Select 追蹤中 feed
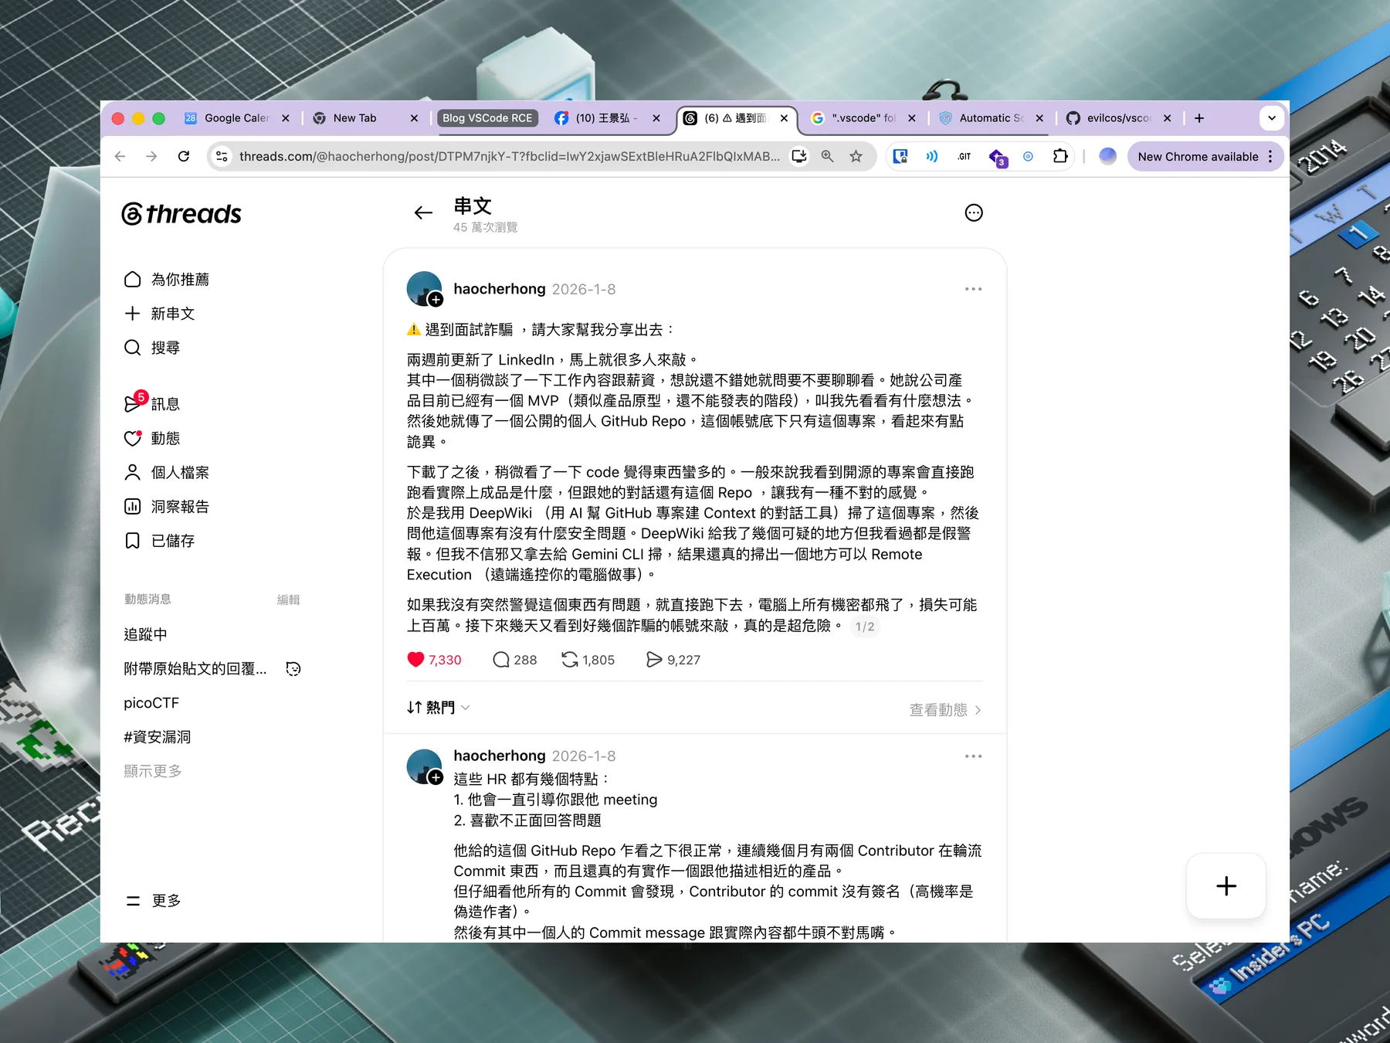The height and width of the screenshot is (1043, 1390). (x=145, y=634)
